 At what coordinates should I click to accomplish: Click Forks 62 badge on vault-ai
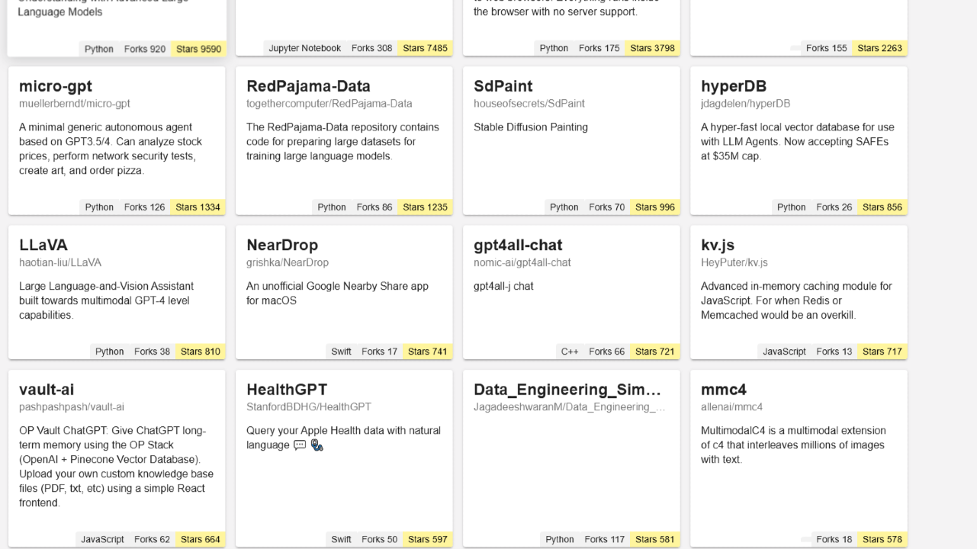coord(153,539)
